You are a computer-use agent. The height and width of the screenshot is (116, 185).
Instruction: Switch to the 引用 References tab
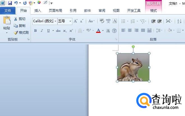[73, 11]
